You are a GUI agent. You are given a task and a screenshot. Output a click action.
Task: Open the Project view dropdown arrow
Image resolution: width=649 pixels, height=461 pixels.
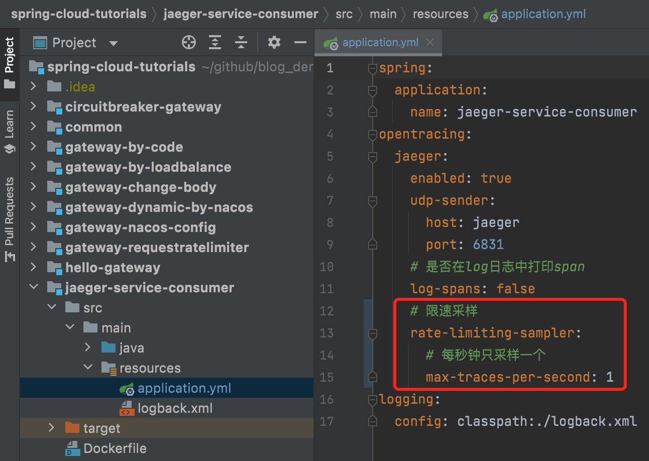[x=114, y=43]
